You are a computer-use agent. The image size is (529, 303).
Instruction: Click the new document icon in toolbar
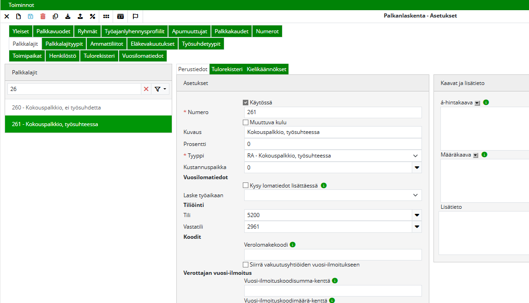point(18,16)
